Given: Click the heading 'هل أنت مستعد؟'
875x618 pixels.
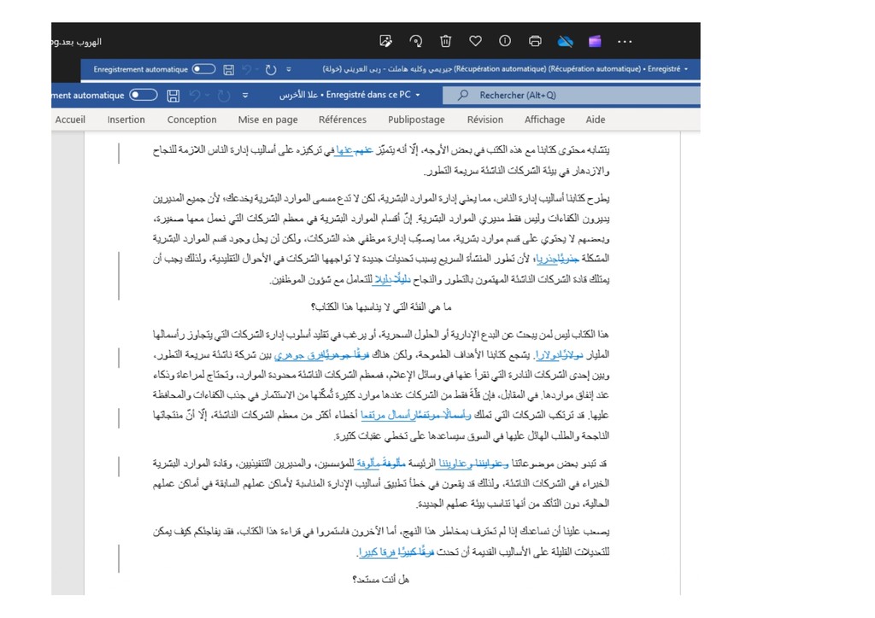Looking at the screenshot, I should tap(381, 580).
